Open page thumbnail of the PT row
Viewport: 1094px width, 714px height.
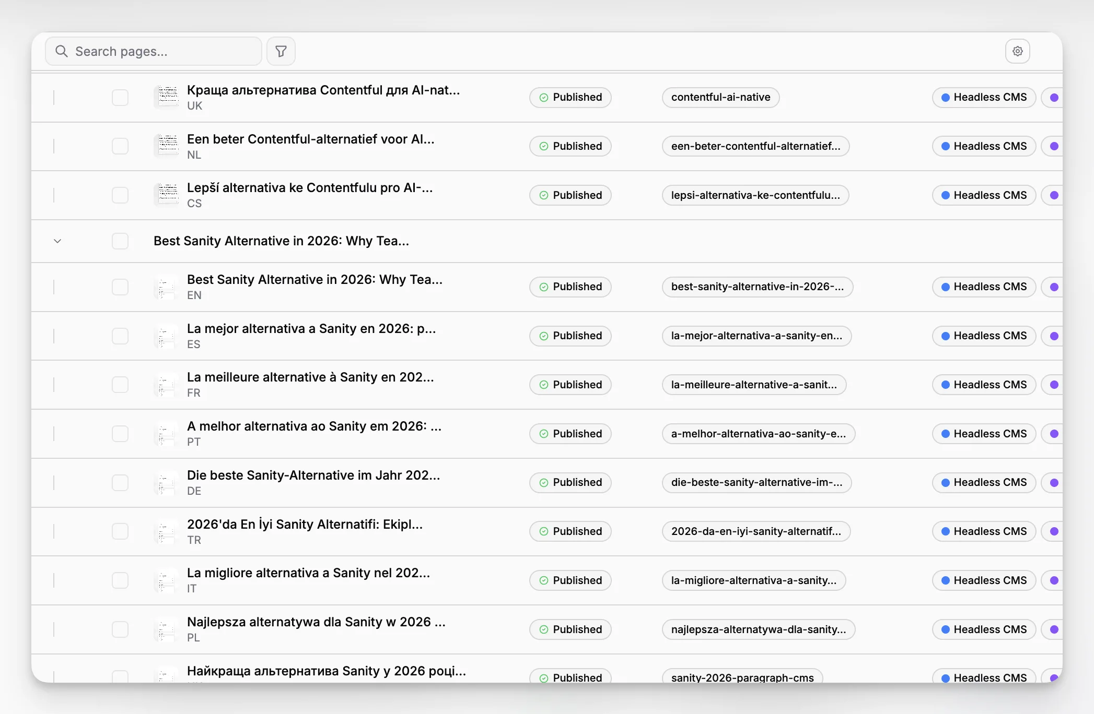[x=167, y=434]
